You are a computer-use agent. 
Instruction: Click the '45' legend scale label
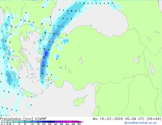[x=73, y=124]
